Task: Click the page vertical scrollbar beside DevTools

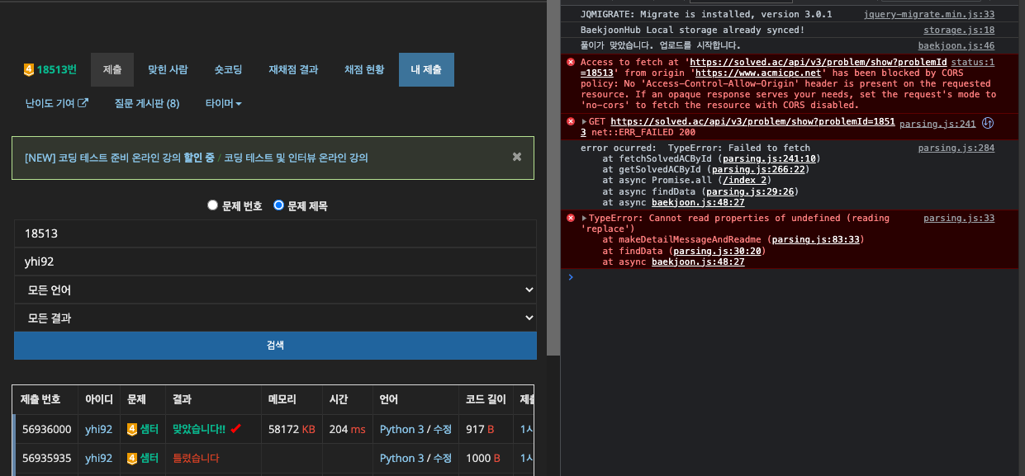Action: tap(553, 177)
